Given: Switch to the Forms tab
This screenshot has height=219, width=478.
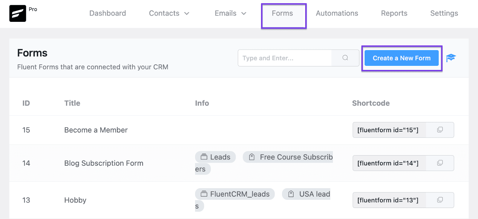Looking at the screenshot, I should click(x=282, y=13).
